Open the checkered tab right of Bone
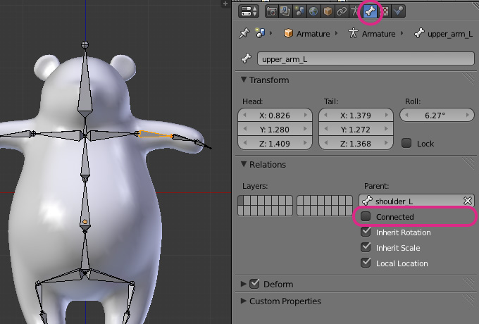 coord(385,11)
